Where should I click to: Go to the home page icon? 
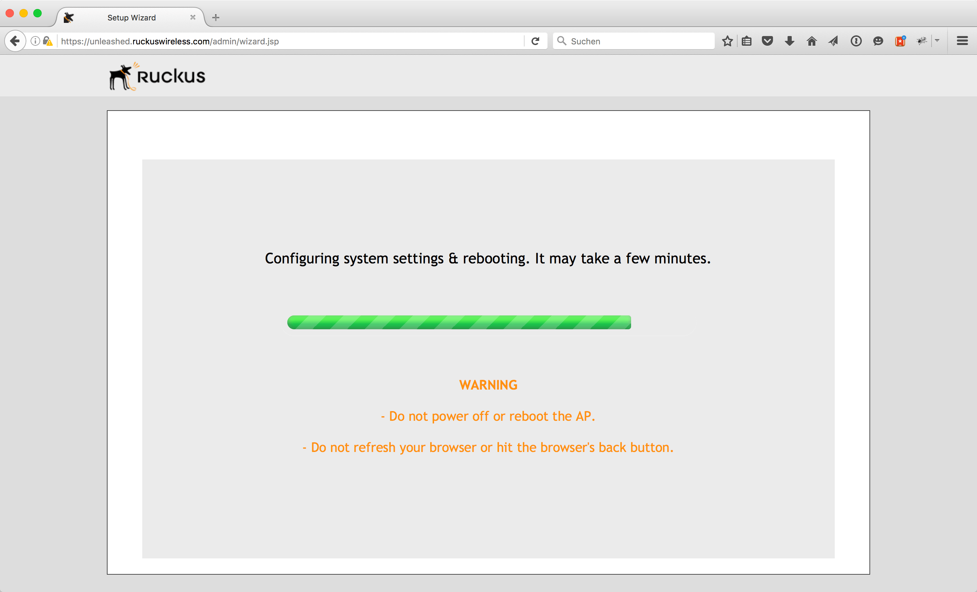click(x=812, y=41)
